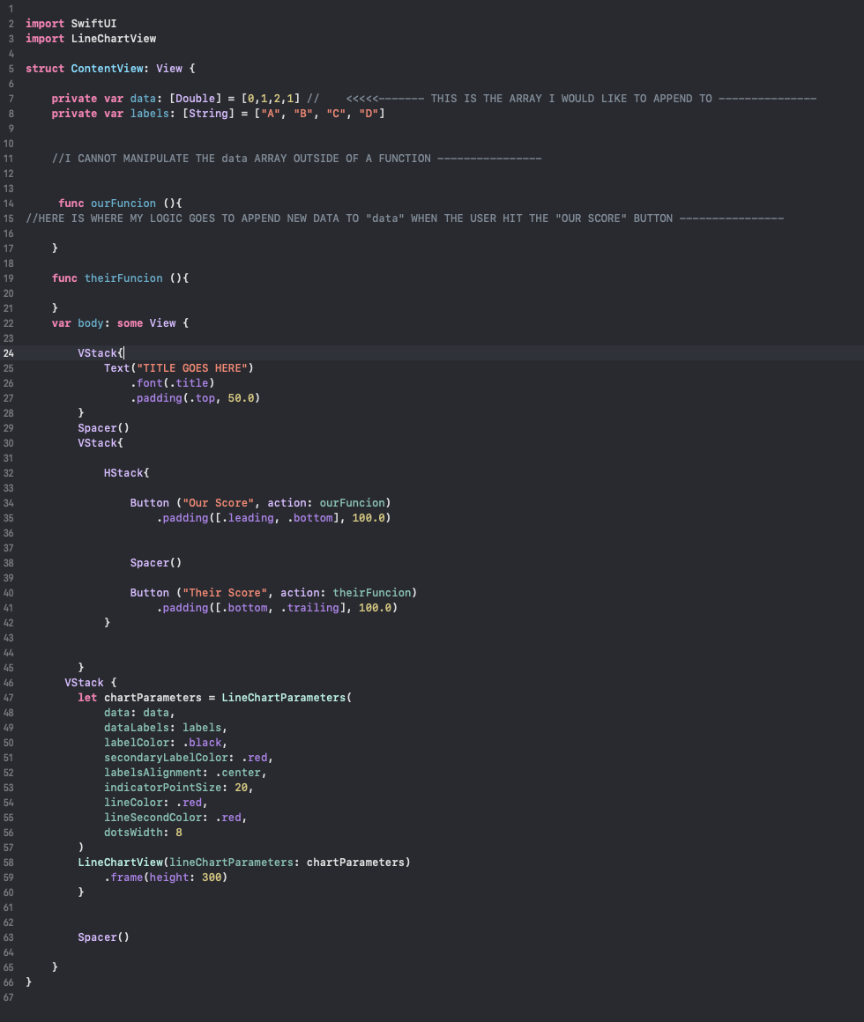Click the .black labelColor value
Image resolution: width=864 pixels, height=1022 pixels.
pyautogui.click(x=204, y=743)
